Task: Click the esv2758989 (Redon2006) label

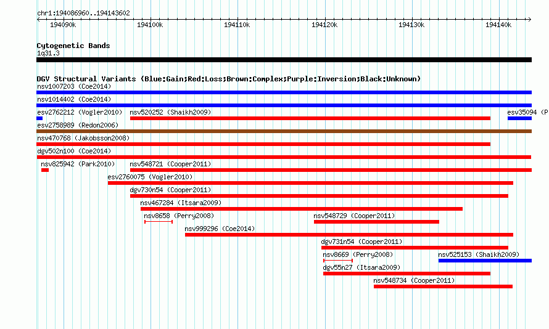Action: (78, 125)
